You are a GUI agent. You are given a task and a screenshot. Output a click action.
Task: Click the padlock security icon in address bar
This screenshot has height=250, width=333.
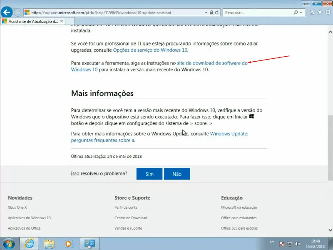click(211, 12)
